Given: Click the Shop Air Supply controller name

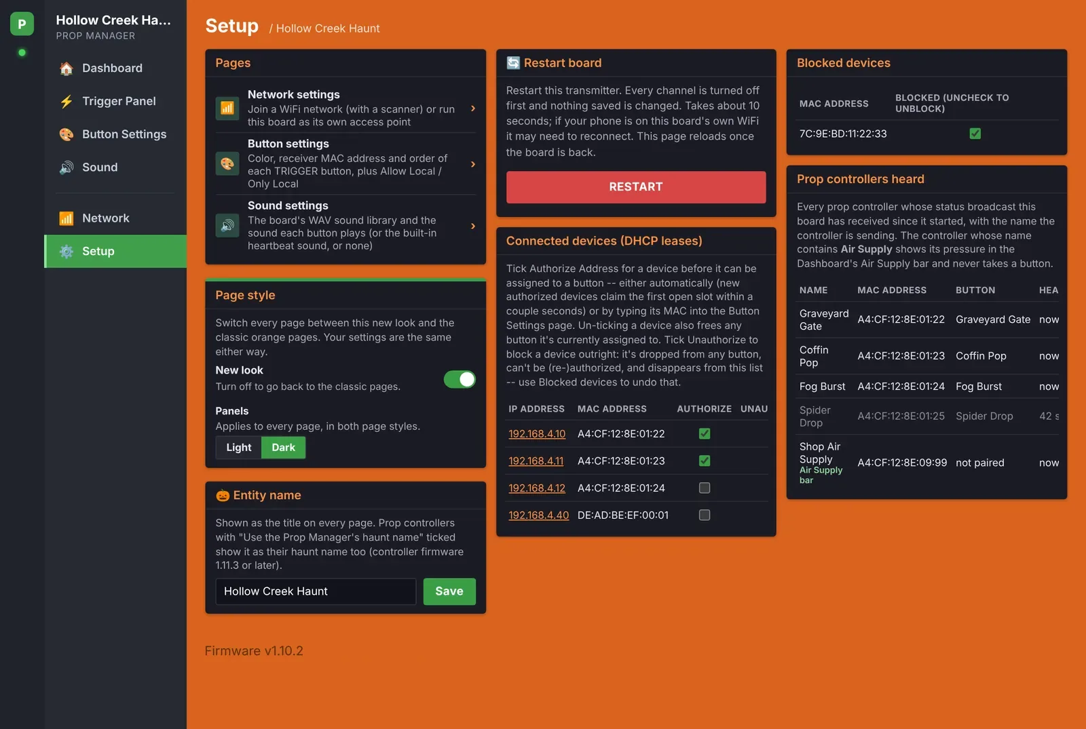Looking at the screenshot, I should coord(820,453).
